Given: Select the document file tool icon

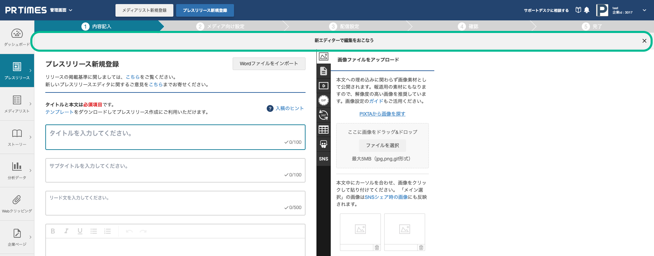Looking at the screenshot, I should [324, 71].
